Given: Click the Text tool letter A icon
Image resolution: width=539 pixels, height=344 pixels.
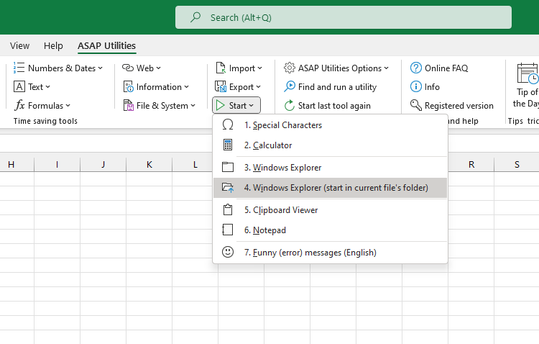Looking at the screenshot, I should (19, 87).
